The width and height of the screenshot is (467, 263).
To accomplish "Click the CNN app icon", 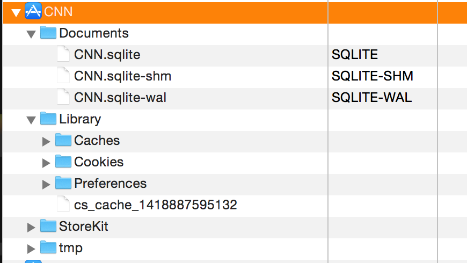I will pos(33,11).
